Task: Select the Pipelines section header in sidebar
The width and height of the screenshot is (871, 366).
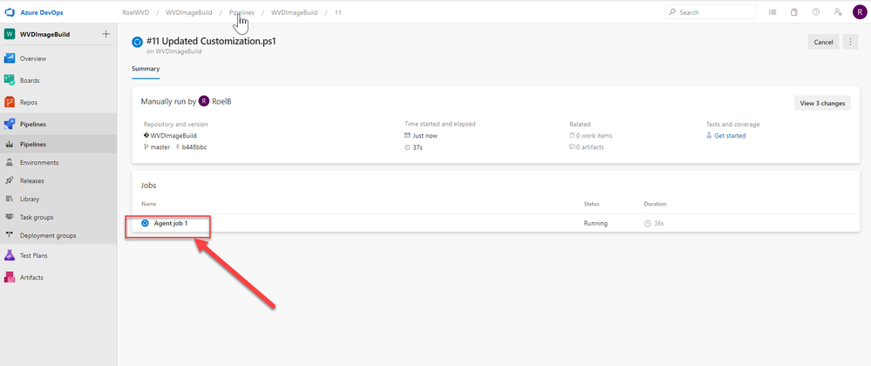Action: tap(58, 125)
